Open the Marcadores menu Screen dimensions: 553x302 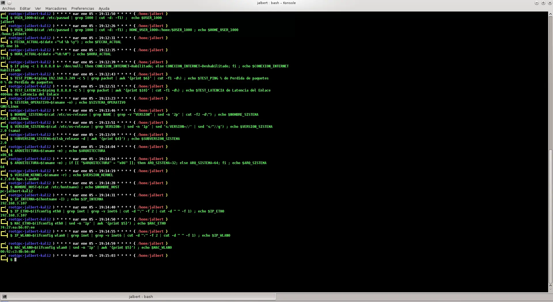[56, 8]
